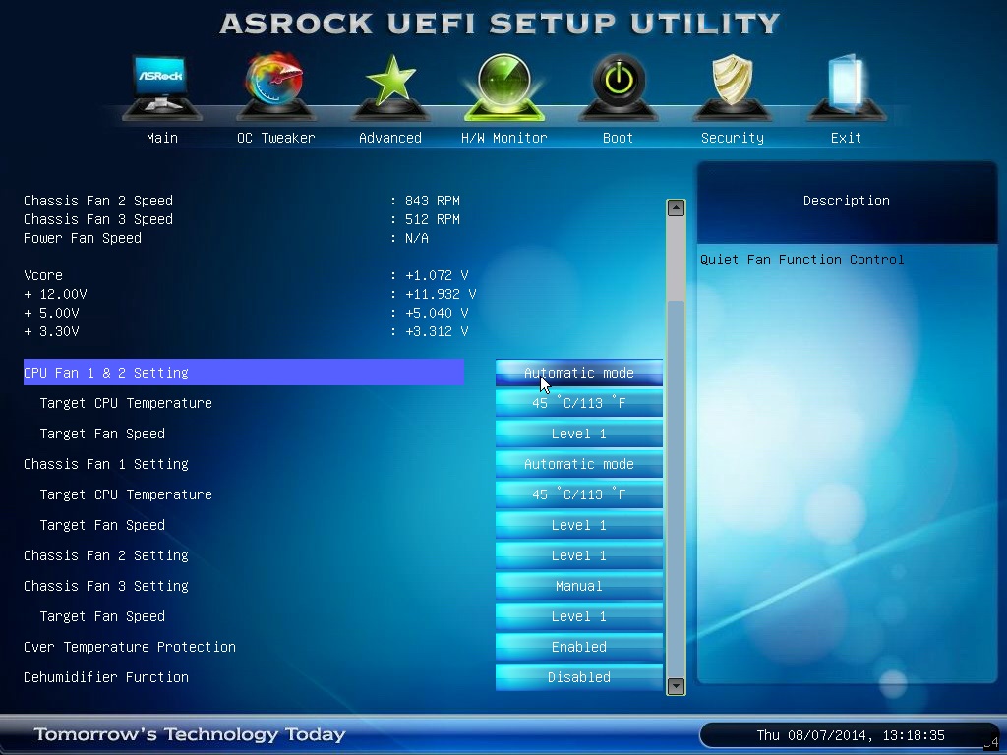Viewport: 1007px width, 755px height.
Task: Click the 843 RPM value
Action: tap(433, 201)
